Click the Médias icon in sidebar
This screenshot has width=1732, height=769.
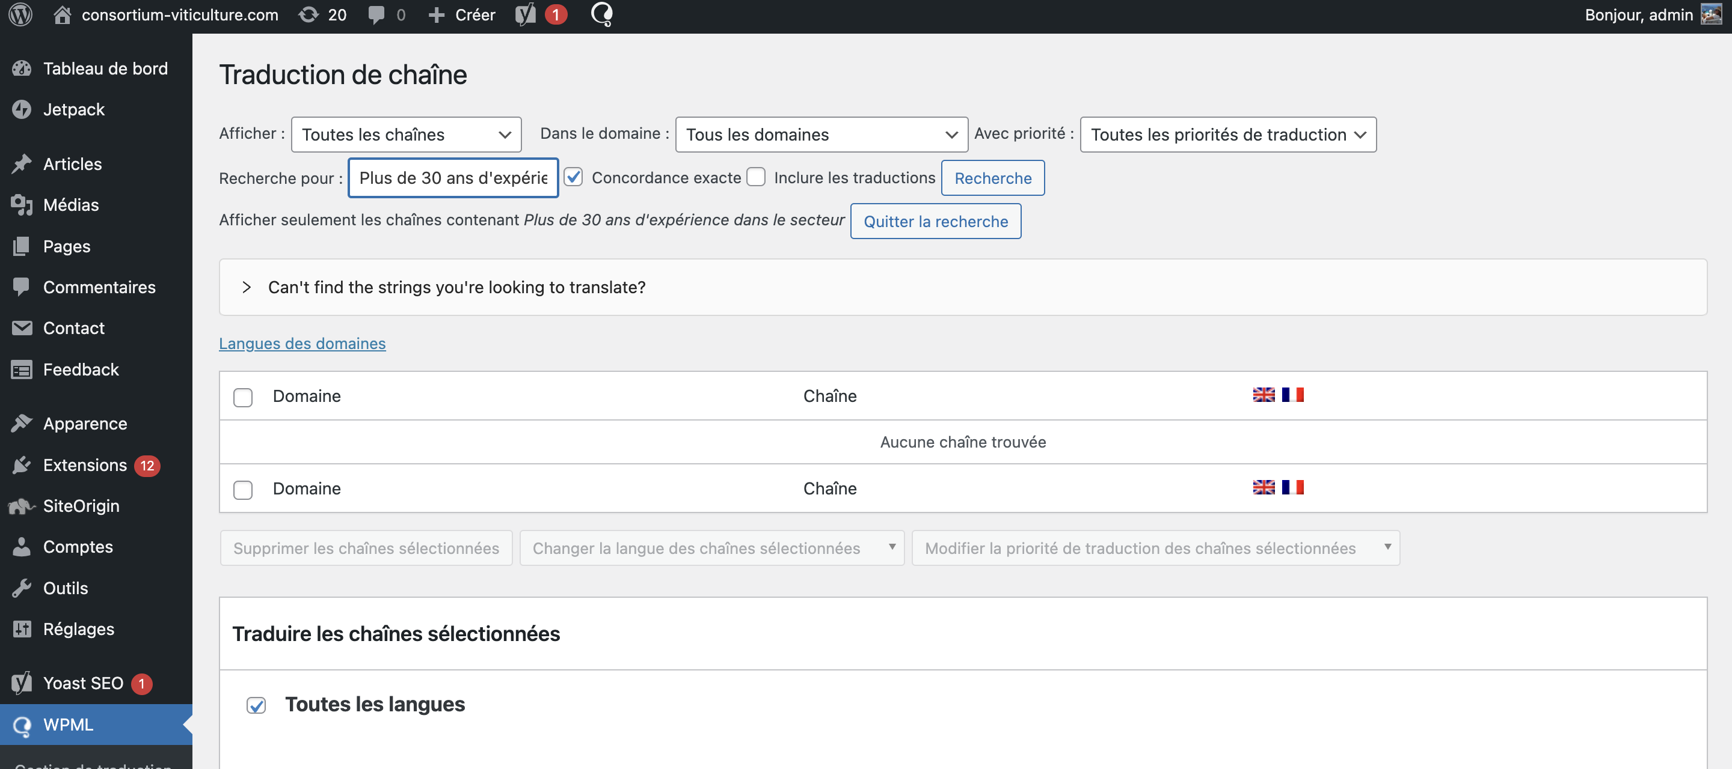tap(22, 205)
